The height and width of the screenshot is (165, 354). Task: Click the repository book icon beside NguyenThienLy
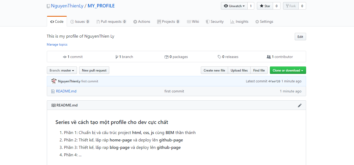(x=48, y=6)
